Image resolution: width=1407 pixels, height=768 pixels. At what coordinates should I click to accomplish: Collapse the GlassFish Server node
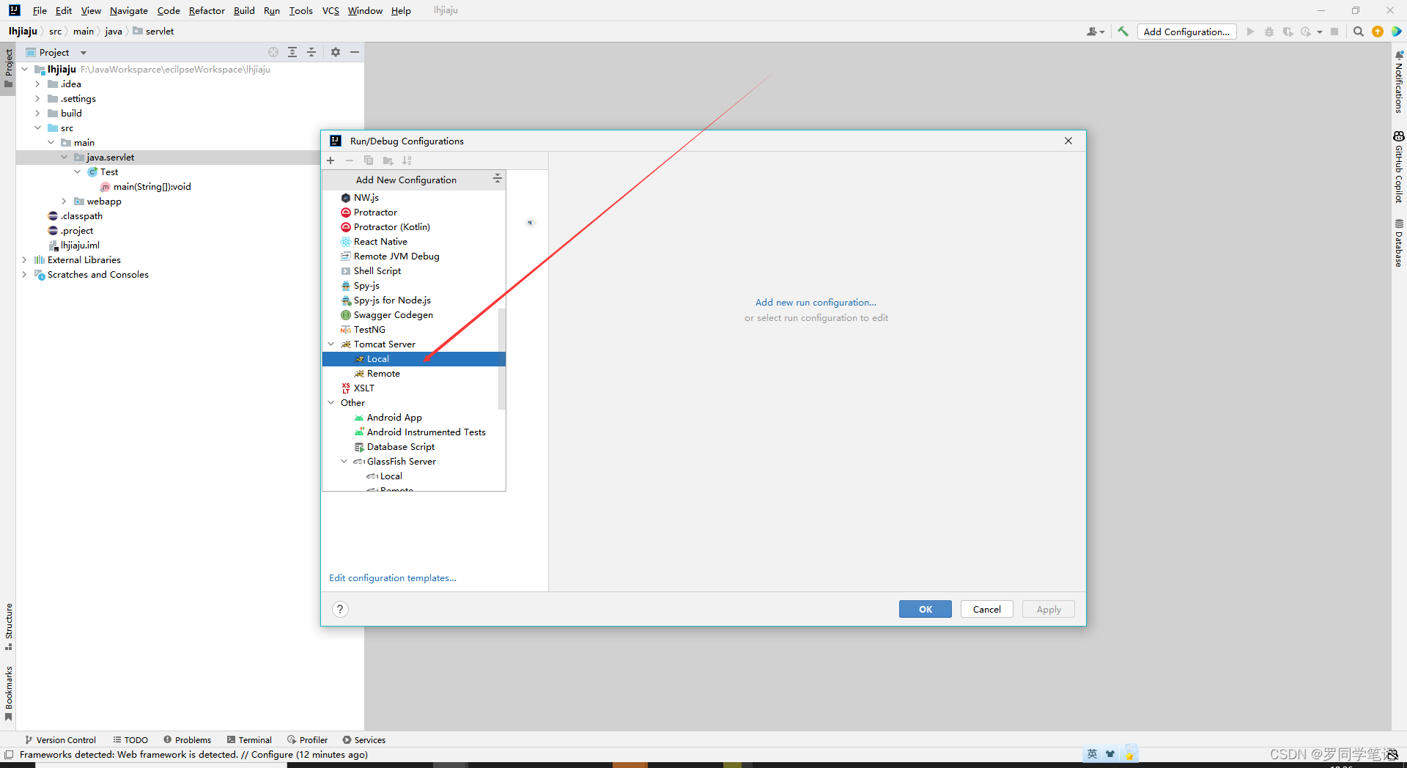coord(344,462)
